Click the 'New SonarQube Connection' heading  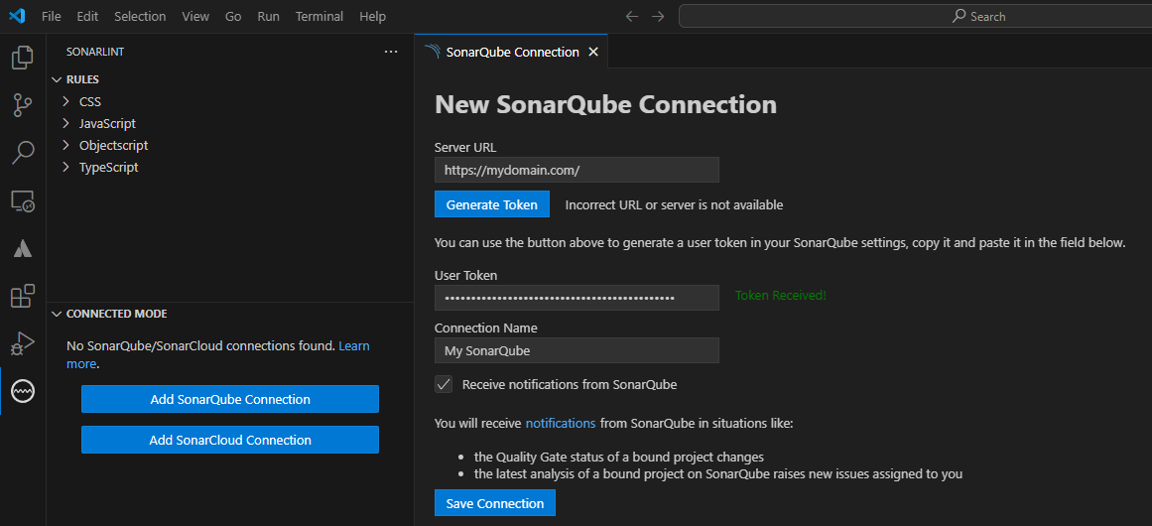click(x=606, y=104)
